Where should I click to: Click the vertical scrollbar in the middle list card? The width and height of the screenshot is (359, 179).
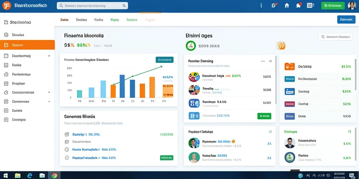click(276, 80)
